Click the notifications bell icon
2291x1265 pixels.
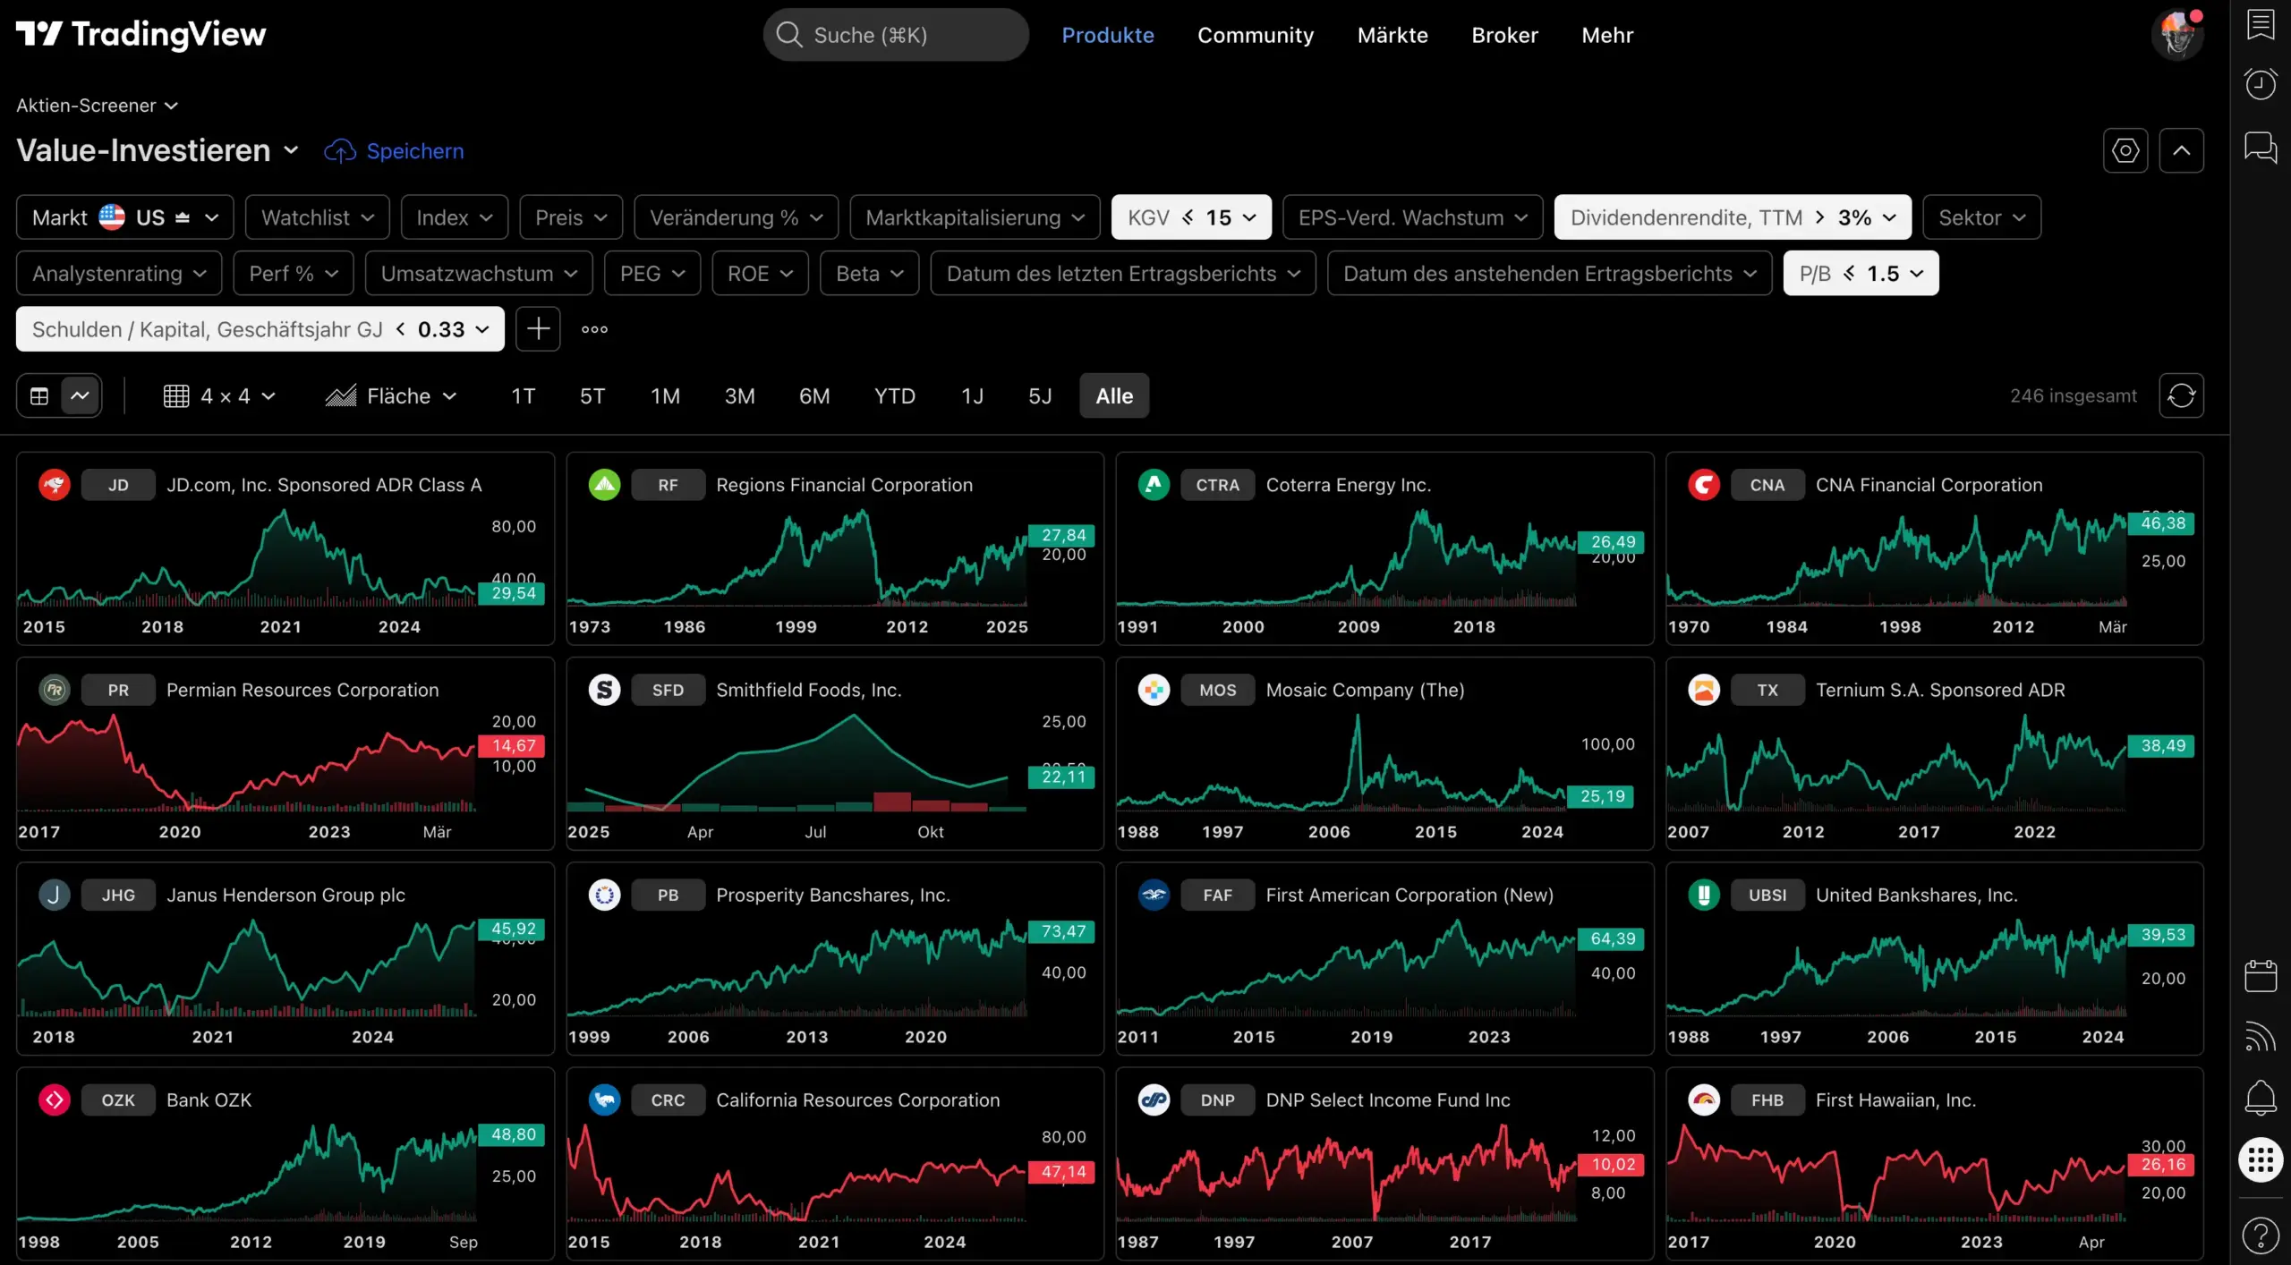(2261, 1097)
